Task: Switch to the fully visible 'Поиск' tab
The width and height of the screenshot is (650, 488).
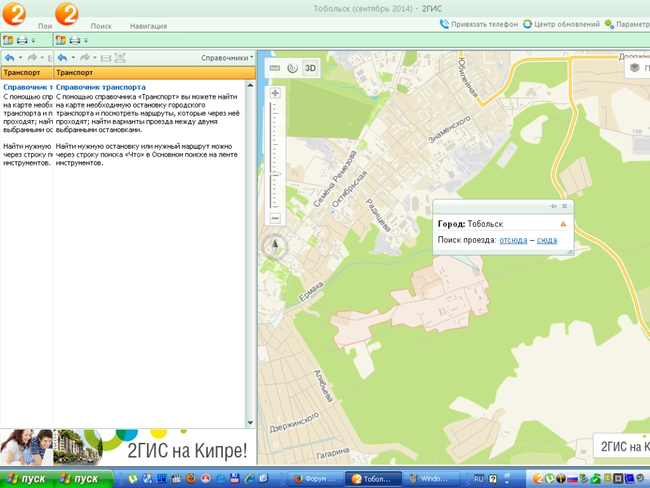Action: (x=101, y=26)
